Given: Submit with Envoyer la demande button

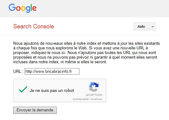Looking at the screenshot, I should [x=35, y=110].
